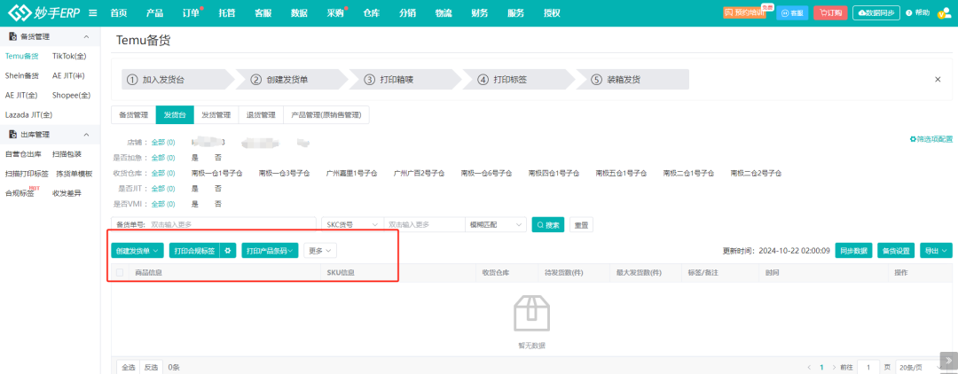Click step 2 创建发货单 in guide
The image size is (958, 374).
click(x=287, y=79)
